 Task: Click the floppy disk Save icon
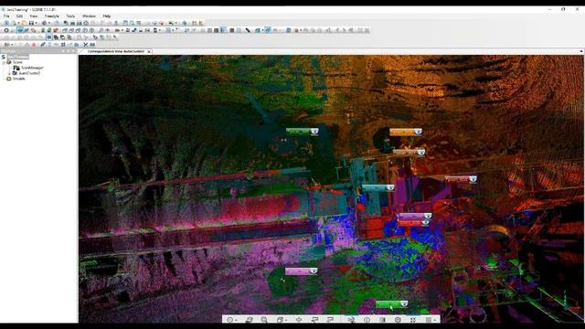(31, 23)
